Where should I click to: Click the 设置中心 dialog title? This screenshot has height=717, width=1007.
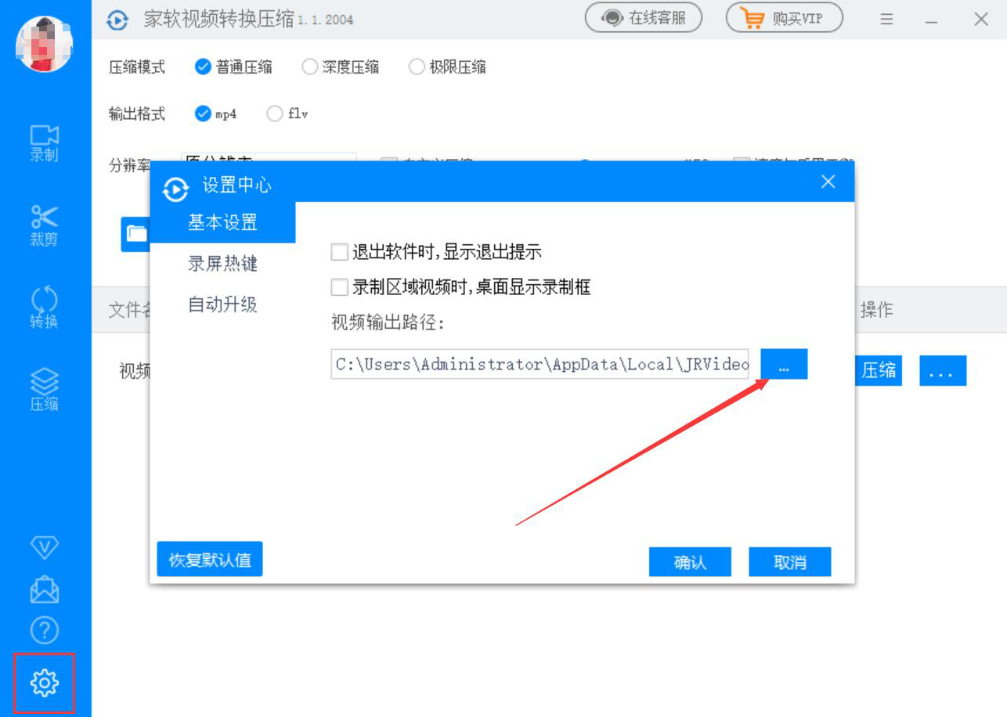pos(237,186)
